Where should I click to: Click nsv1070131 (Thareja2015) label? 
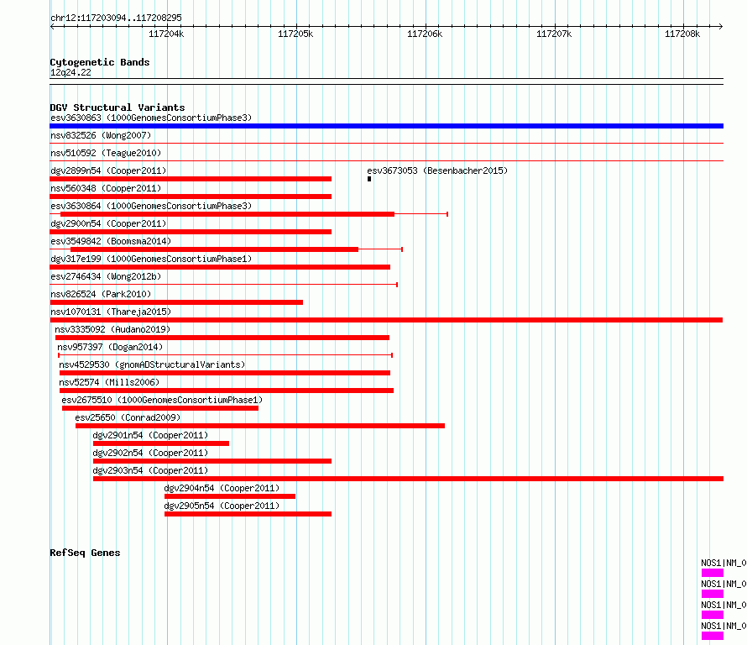pyautogui.click(x=111, y=312)
